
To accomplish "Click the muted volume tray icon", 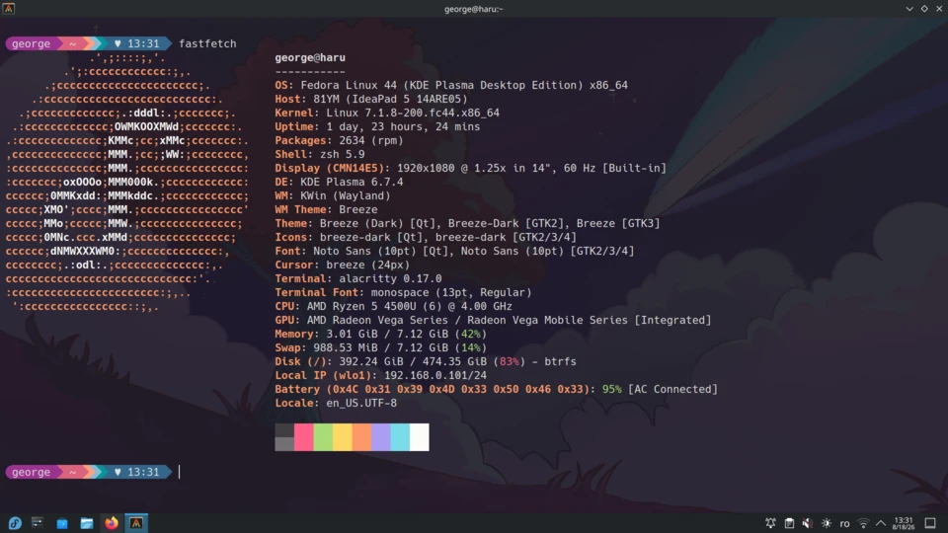I will [x=808, y=523].
